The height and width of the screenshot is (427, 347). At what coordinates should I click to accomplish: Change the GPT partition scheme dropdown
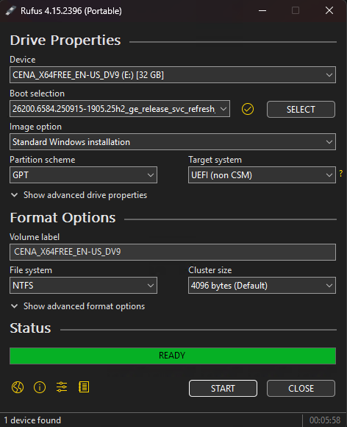click(x=83, y=174)
